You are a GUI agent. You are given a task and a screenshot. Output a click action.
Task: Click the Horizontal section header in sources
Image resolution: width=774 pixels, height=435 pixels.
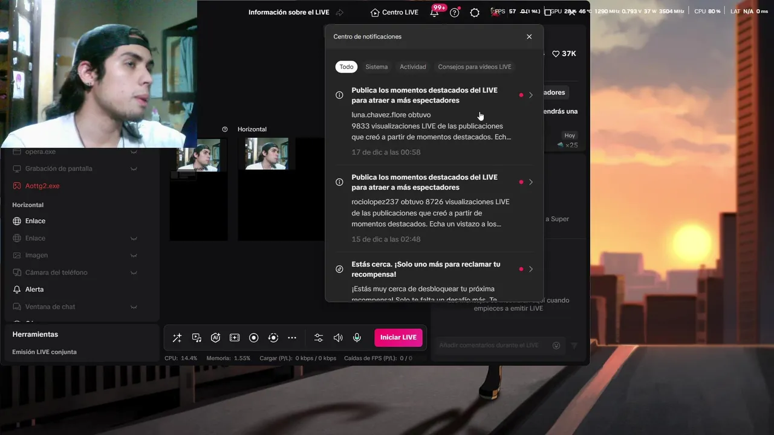point(28,205)
